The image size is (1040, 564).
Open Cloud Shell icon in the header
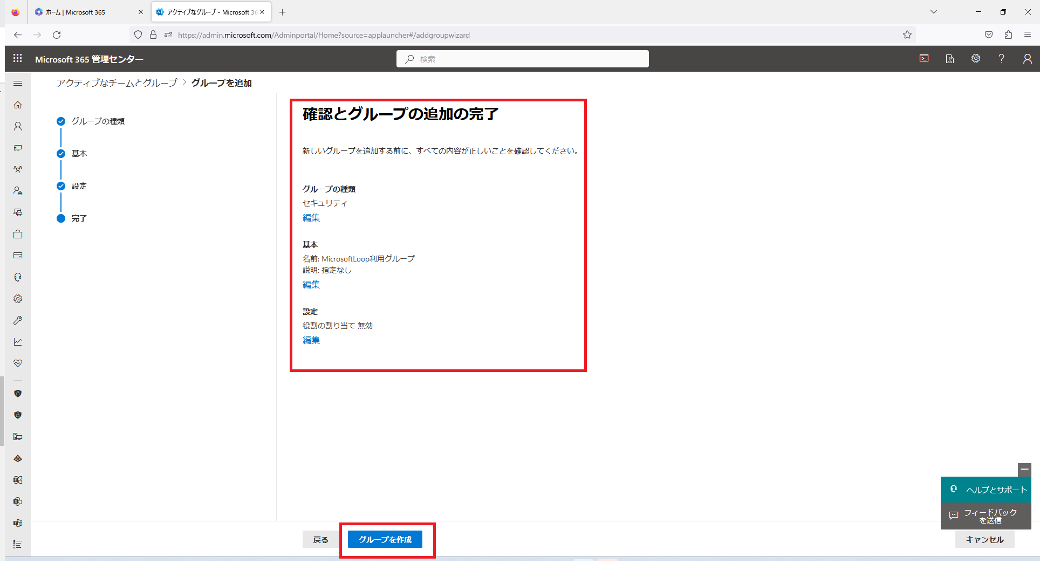click(x=924, y=58)
